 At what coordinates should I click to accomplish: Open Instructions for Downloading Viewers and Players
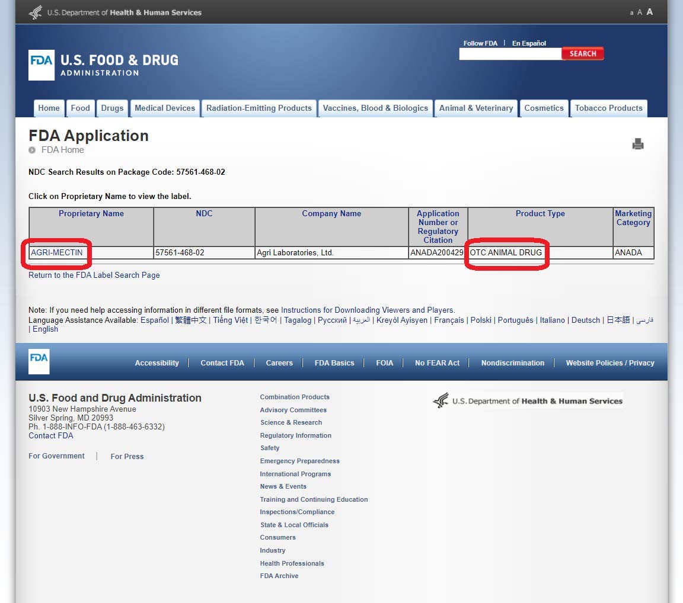(368, 310)
